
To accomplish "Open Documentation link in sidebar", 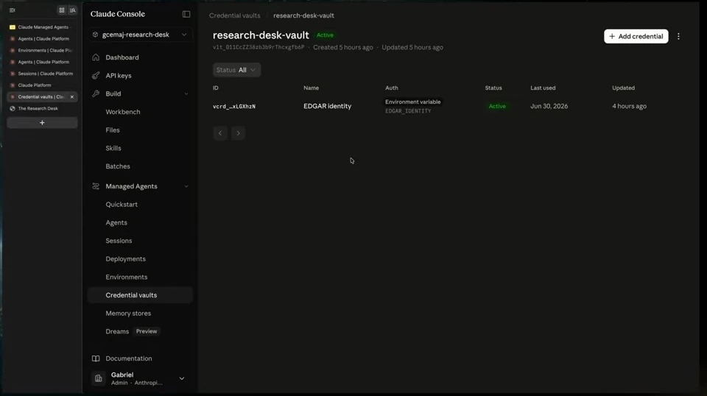I will click(128, 358).
